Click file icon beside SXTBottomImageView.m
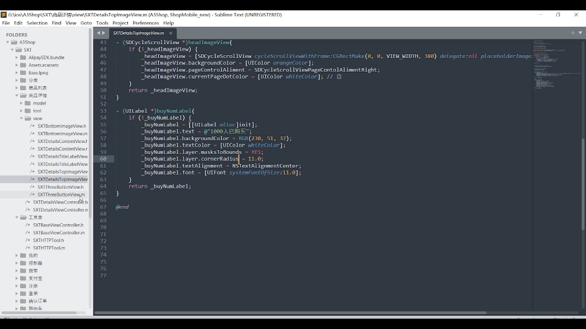Image resolution: width=586 pixels, height=329 pixels. pos(32,133)
